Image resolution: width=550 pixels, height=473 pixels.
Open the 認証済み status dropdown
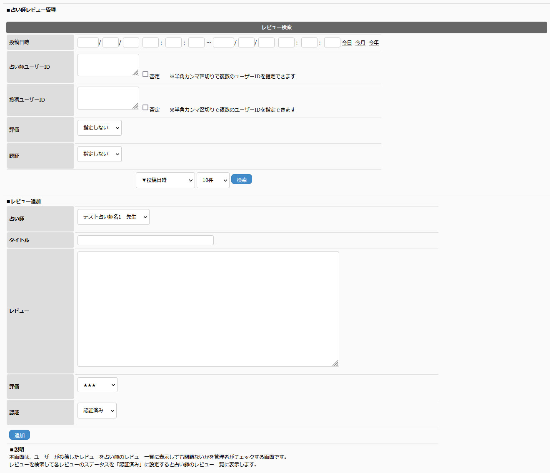click(97, 411)
